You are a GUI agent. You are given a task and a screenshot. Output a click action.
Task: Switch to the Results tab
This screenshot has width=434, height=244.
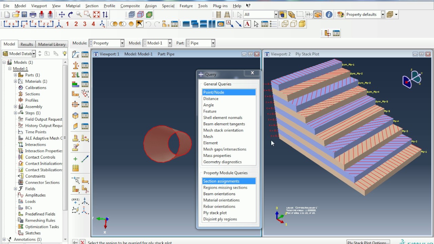[26, 44]
